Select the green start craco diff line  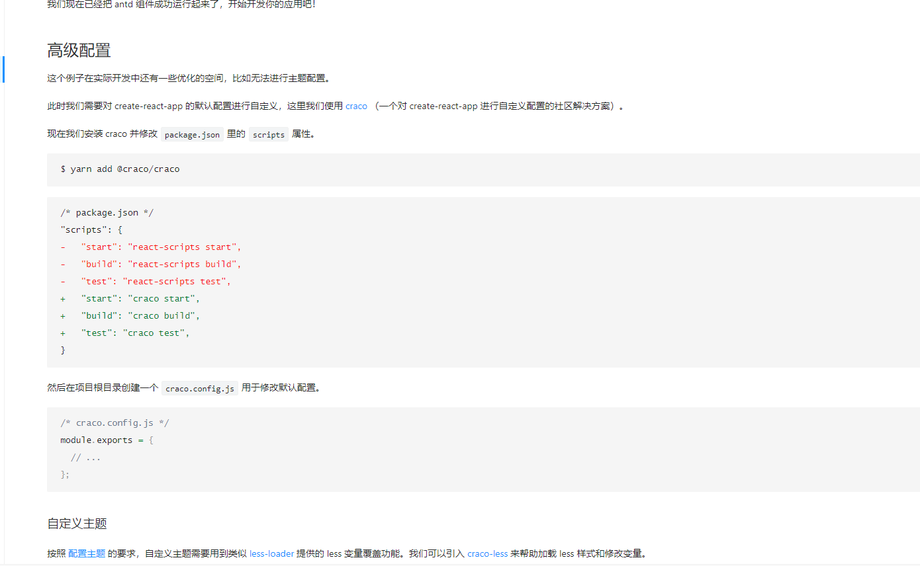click(x=130, y=298)
